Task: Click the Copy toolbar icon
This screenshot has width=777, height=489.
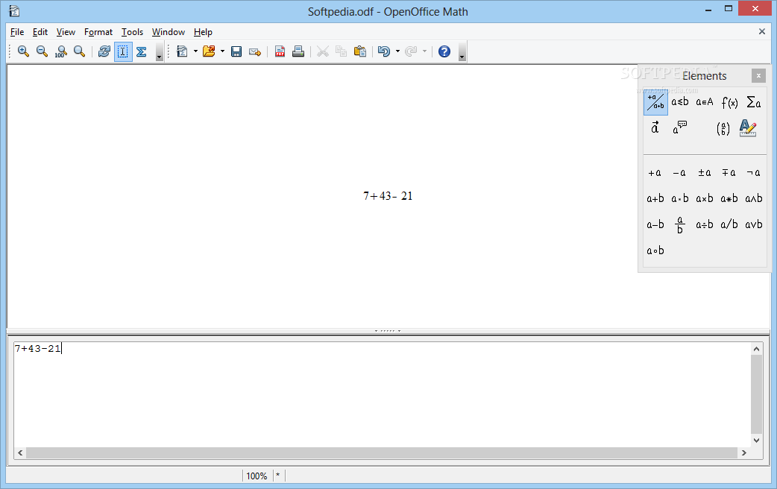Action: (341, 51)
